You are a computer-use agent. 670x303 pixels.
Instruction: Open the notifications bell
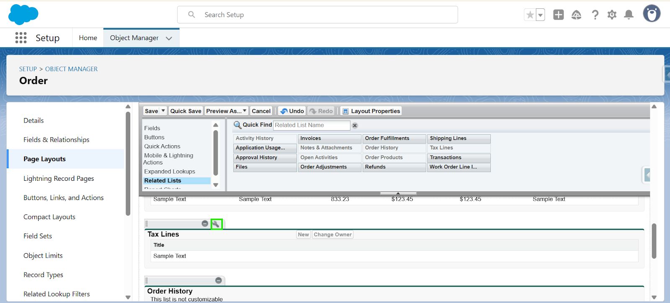point(629,15)
